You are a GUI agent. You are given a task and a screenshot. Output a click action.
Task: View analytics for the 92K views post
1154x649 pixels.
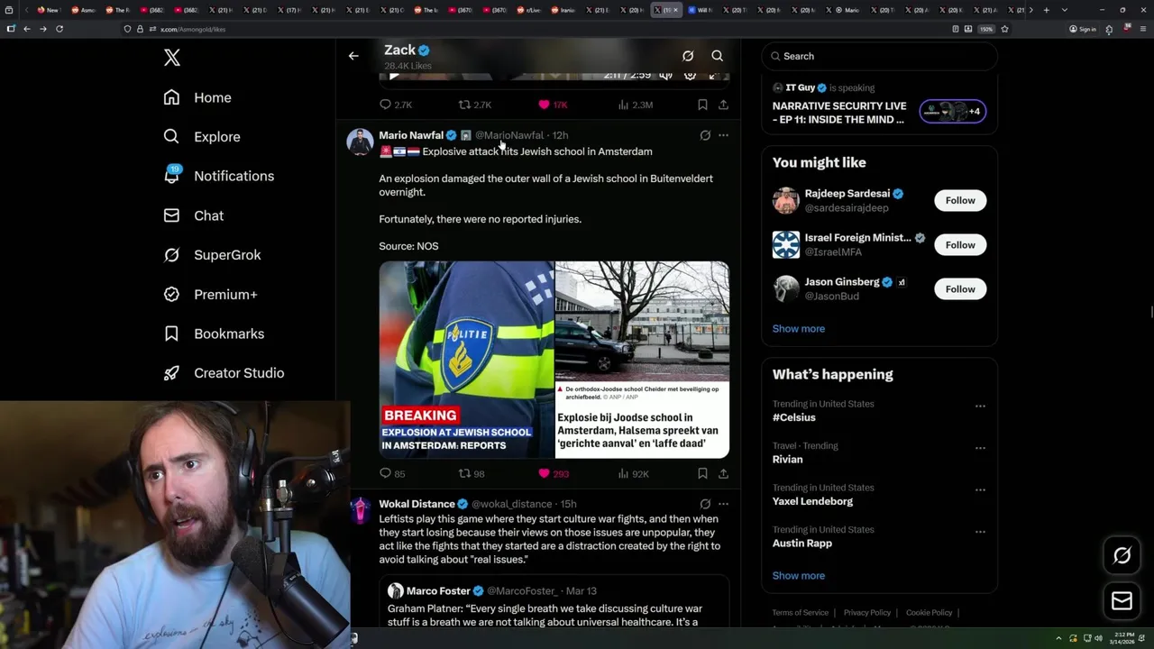click(634, 473)
